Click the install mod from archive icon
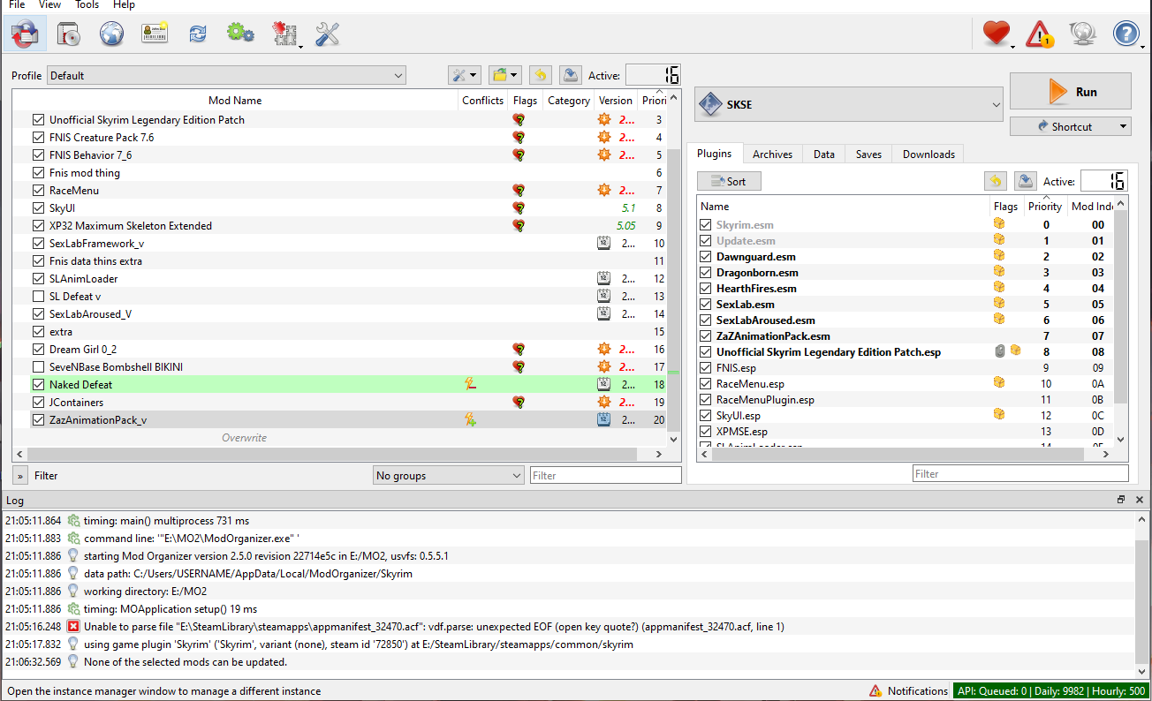The height and width of the screenshot is (701, 1152). pos(69,34)
